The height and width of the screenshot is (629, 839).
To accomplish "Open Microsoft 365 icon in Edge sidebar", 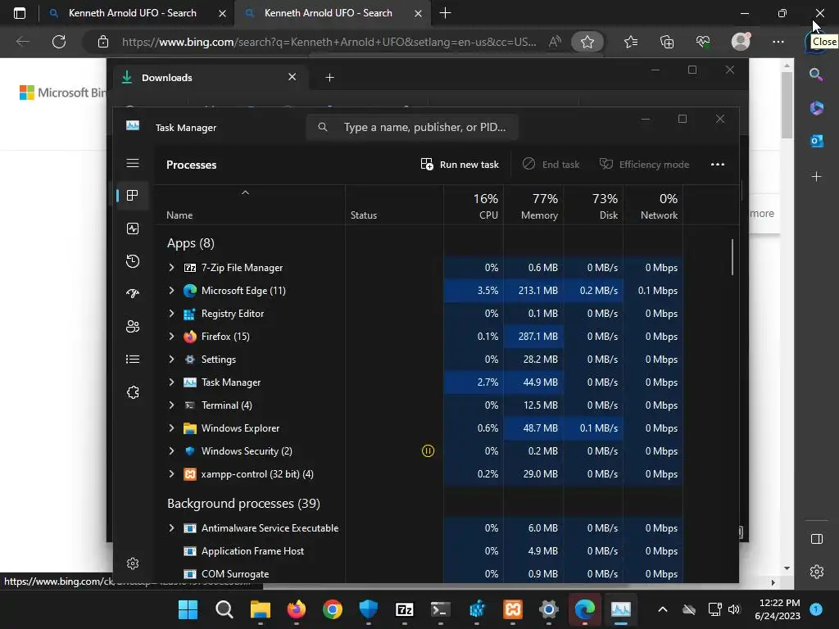I will (817, 108).
